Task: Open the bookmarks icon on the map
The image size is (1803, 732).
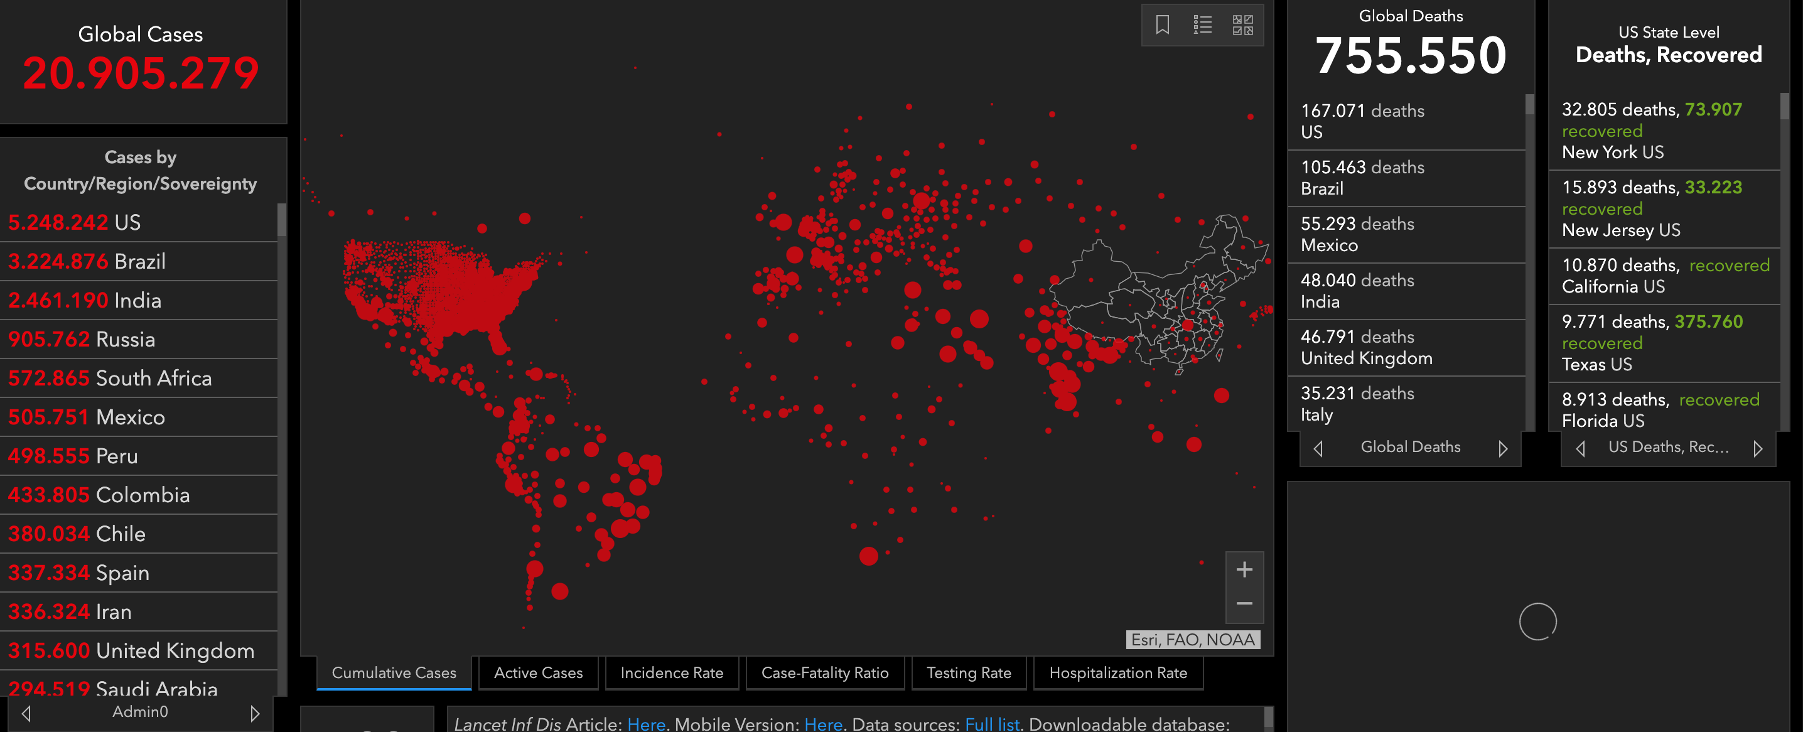Action: (x=1162, y=25)
